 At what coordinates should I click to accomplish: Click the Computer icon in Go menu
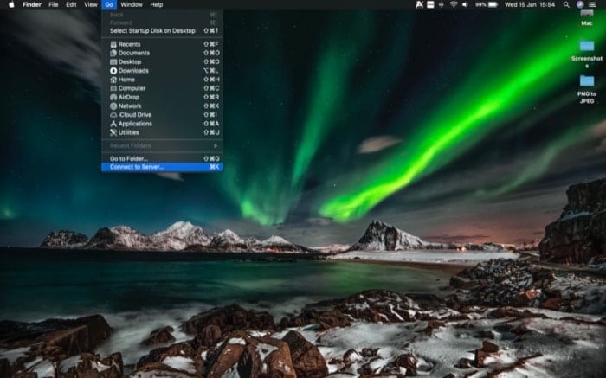tap(113, 88)
